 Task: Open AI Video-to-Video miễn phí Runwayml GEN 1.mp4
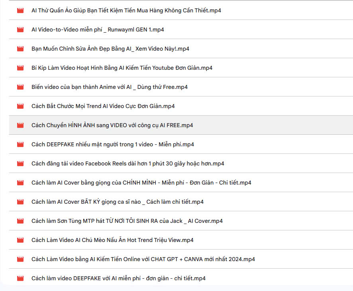click(98, 29)
